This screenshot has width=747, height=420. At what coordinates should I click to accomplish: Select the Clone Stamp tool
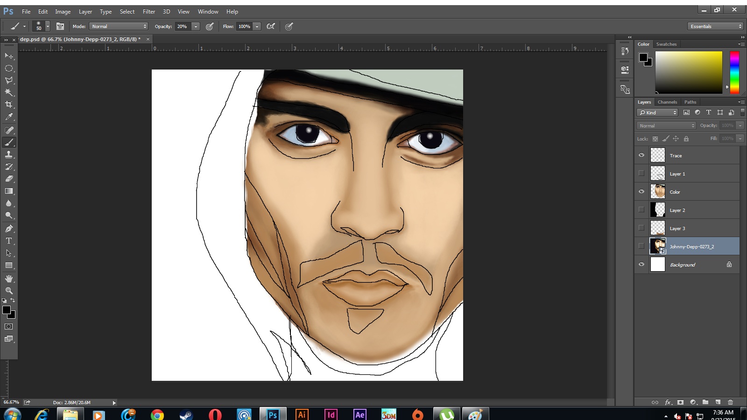pyautogui.click(x=9, y=154)
